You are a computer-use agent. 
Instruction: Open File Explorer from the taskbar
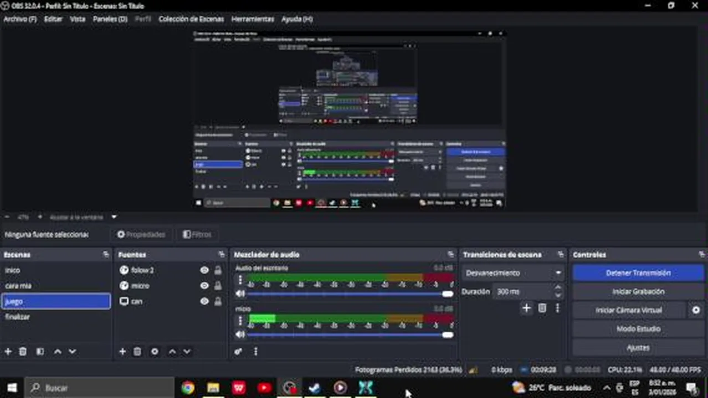213,388
